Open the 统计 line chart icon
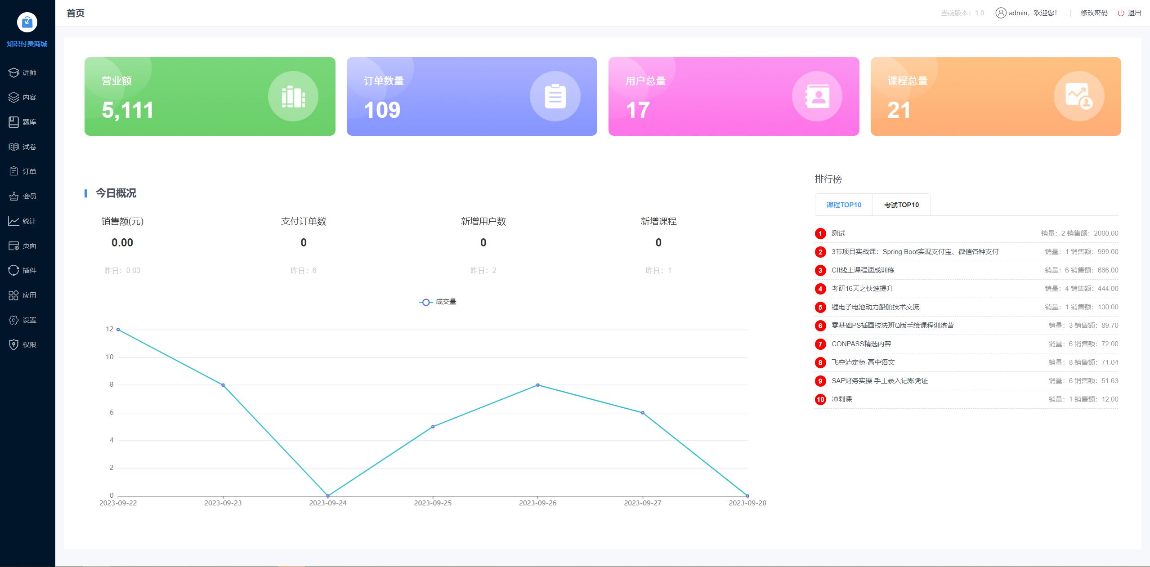Viewport: 1150px width, 567px height. click(x=13, y=221)
